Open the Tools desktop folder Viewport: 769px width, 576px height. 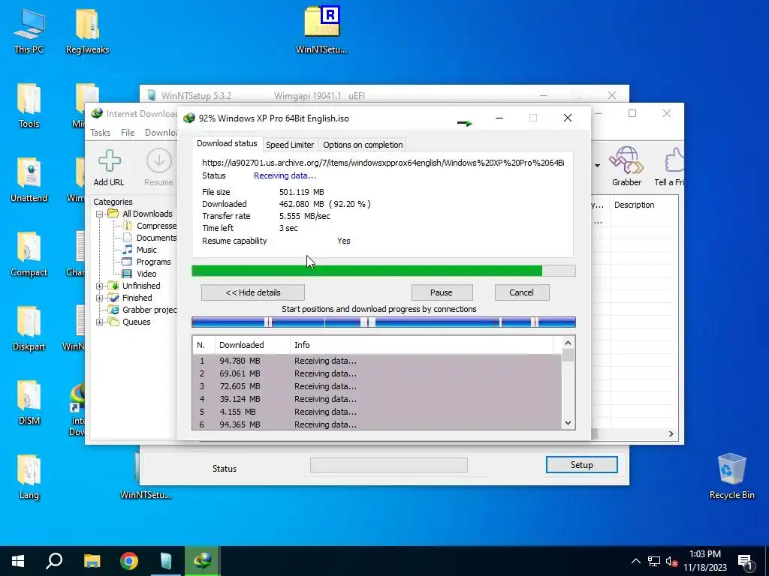[x=29, y=105]
